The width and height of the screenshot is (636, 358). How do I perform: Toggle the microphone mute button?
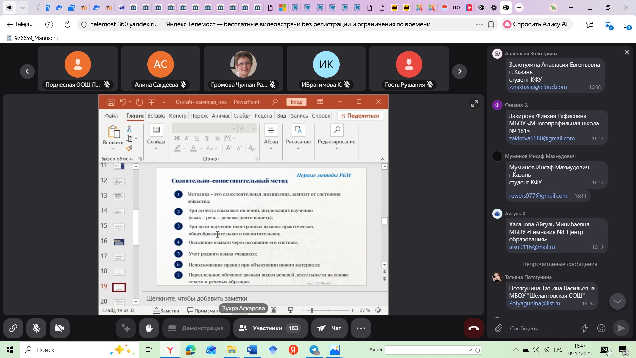36,328
